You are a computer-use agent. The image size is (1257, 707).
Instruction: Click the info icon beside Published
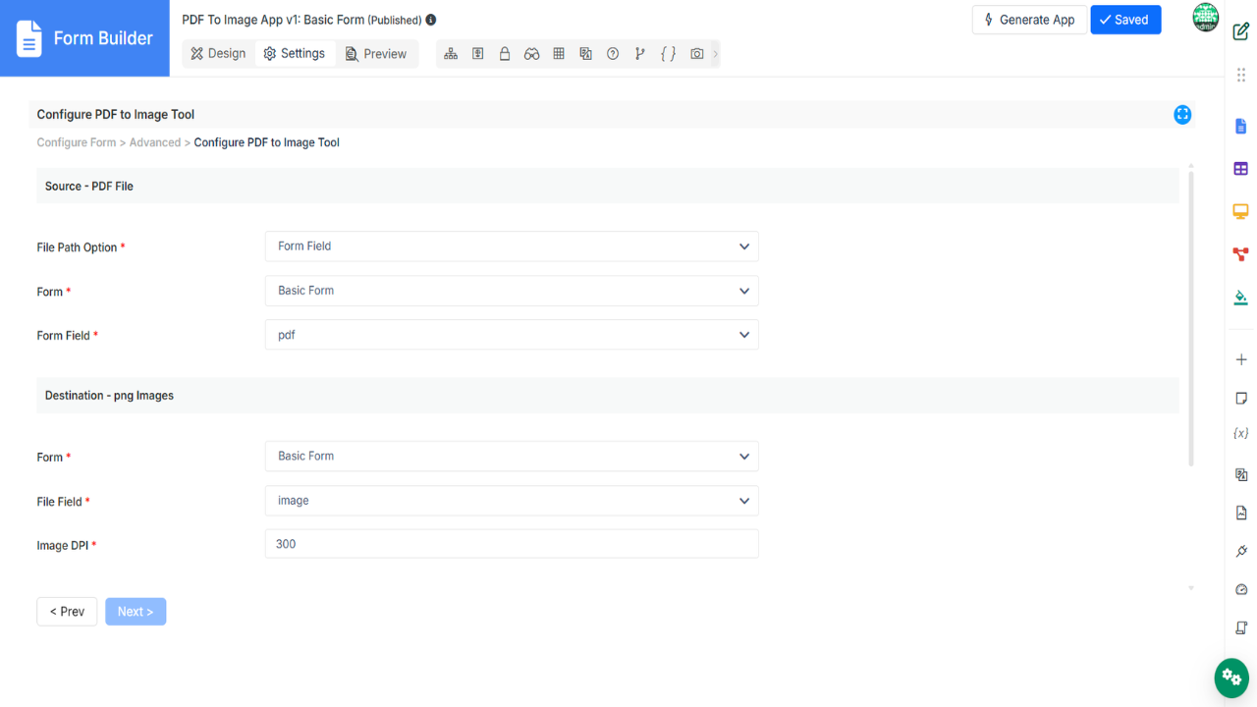pos(431,20)
